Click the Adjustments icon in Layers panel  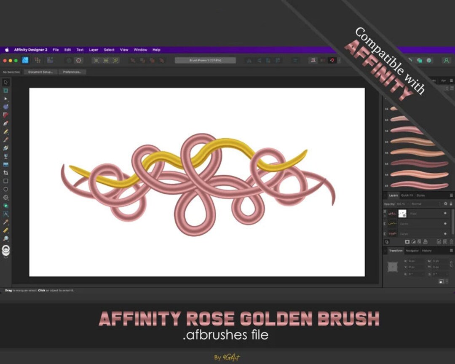414,241
